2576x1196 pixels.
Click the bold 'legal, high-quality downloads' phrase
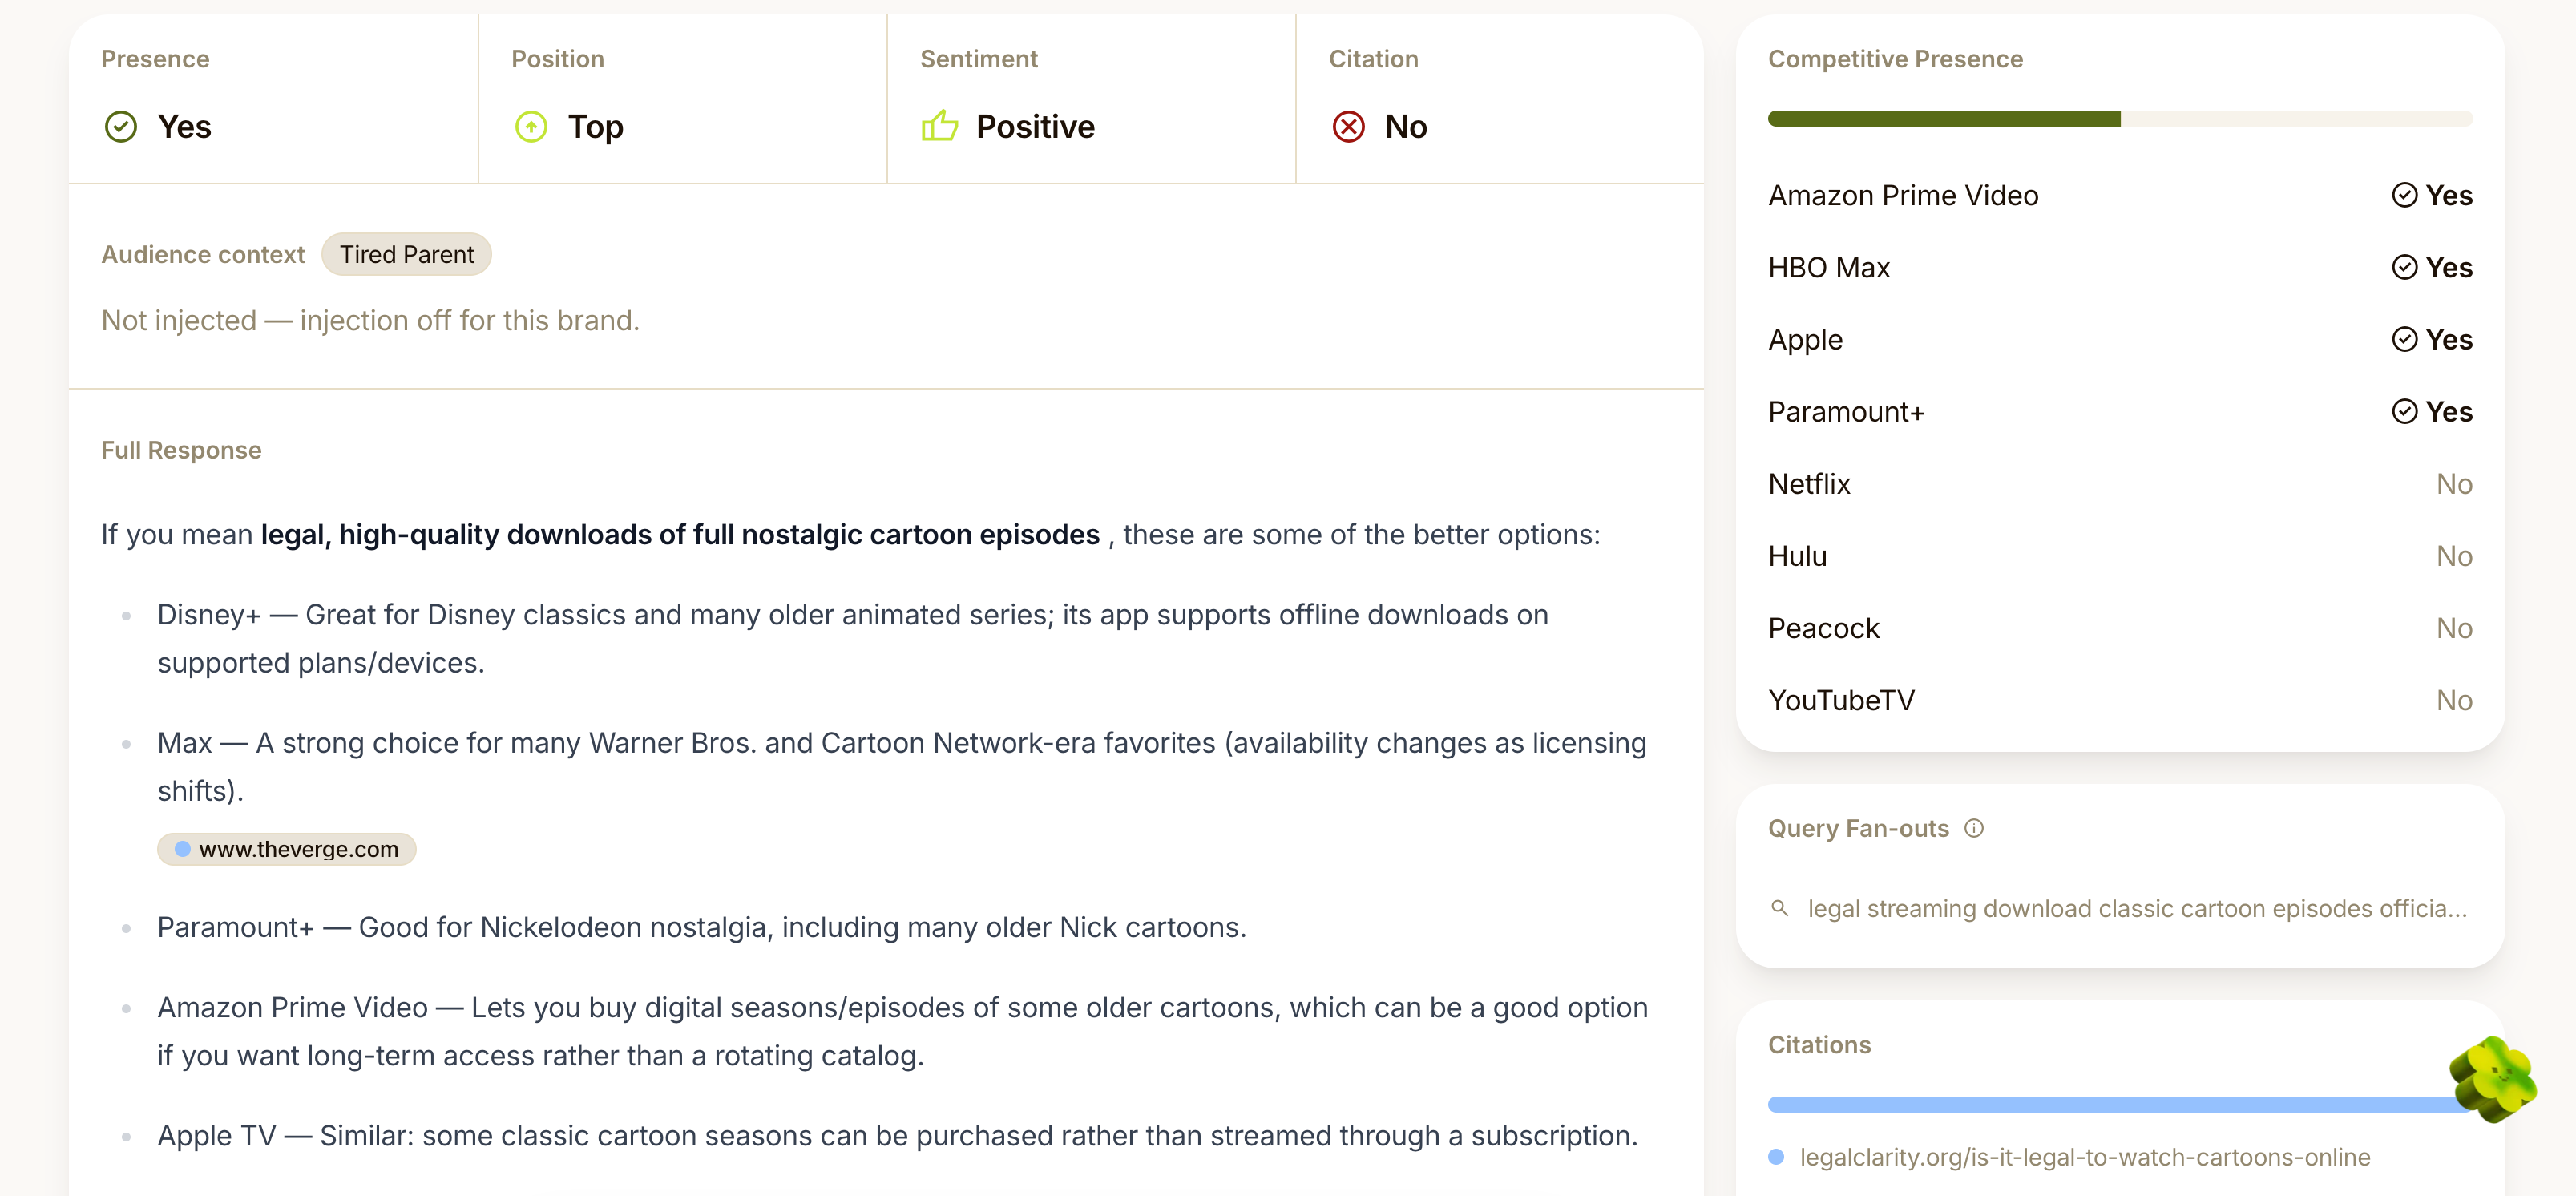click(680, 535)
